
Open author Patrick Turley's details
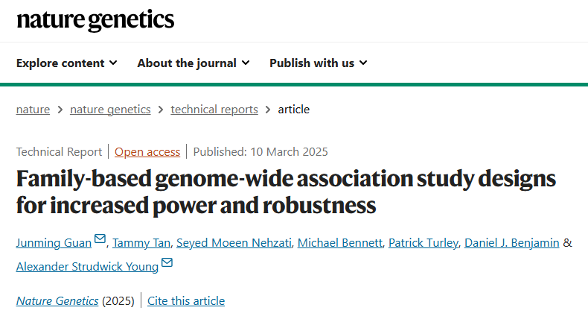424,243
